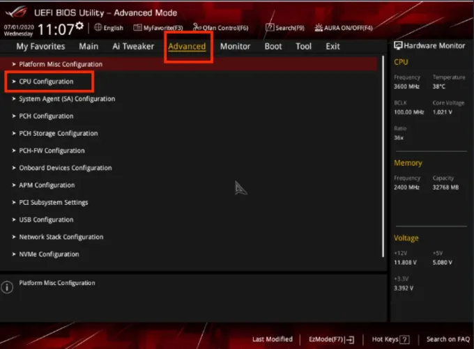Click Search on FAQ link
Viewport: 474px width, 349px height.
(x=448, y=339)
